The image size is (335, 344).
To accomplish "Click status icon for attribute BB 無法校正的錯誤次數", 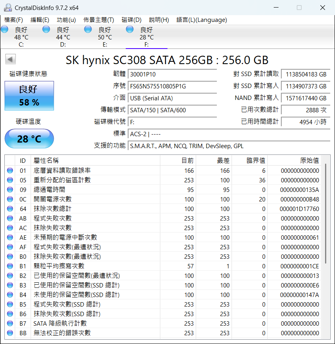I will click(x=10, y=333).
